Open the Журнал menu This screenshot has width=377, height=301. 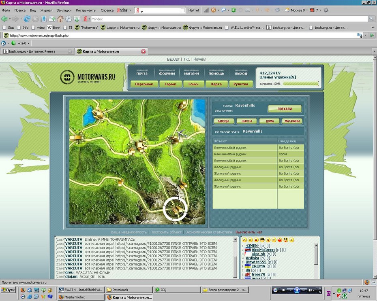46,10
